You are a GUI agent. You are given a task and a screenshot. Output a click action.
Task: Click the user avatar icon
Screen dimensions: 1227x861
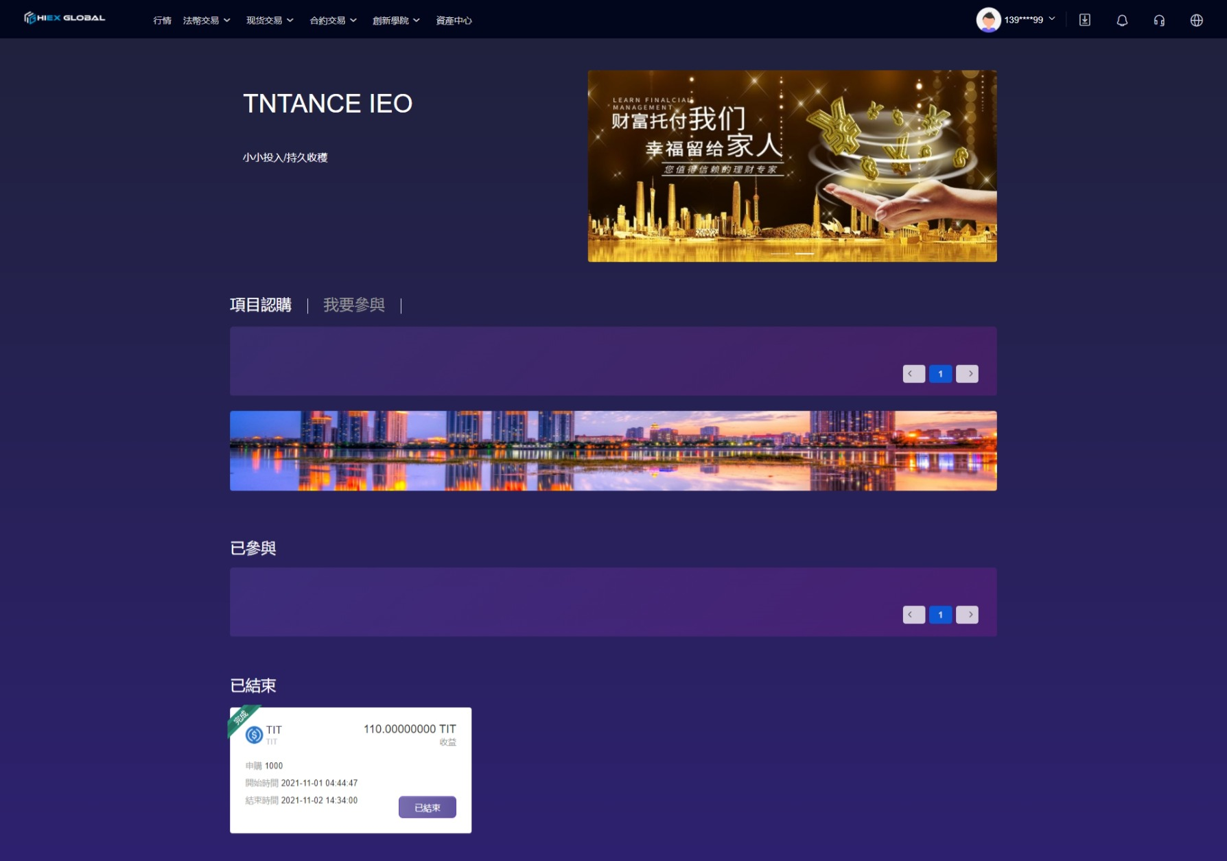pos(988,20)
